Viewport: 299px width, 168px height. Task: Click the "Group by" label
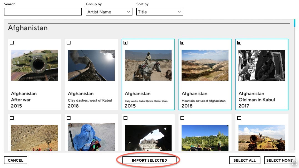pos(94,4)
